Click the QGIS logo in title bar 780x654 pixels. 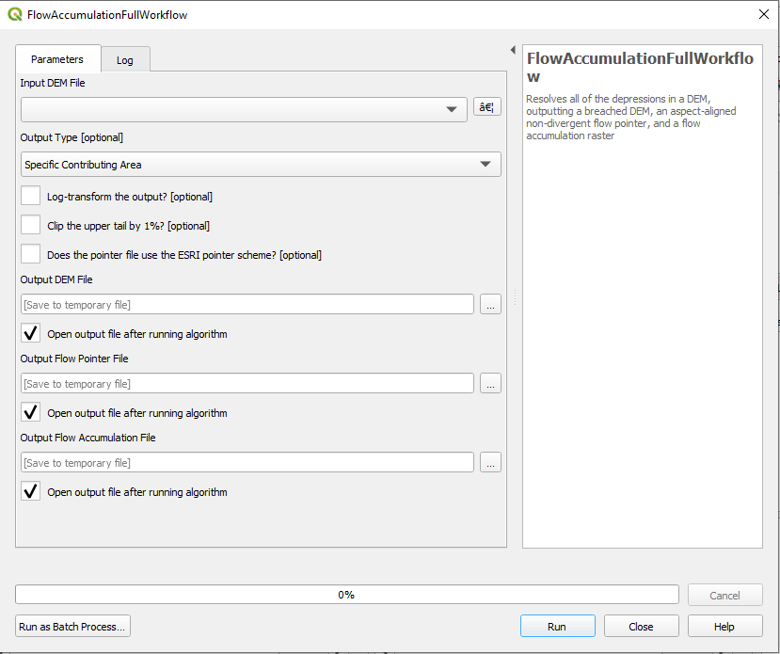point(14,14)
